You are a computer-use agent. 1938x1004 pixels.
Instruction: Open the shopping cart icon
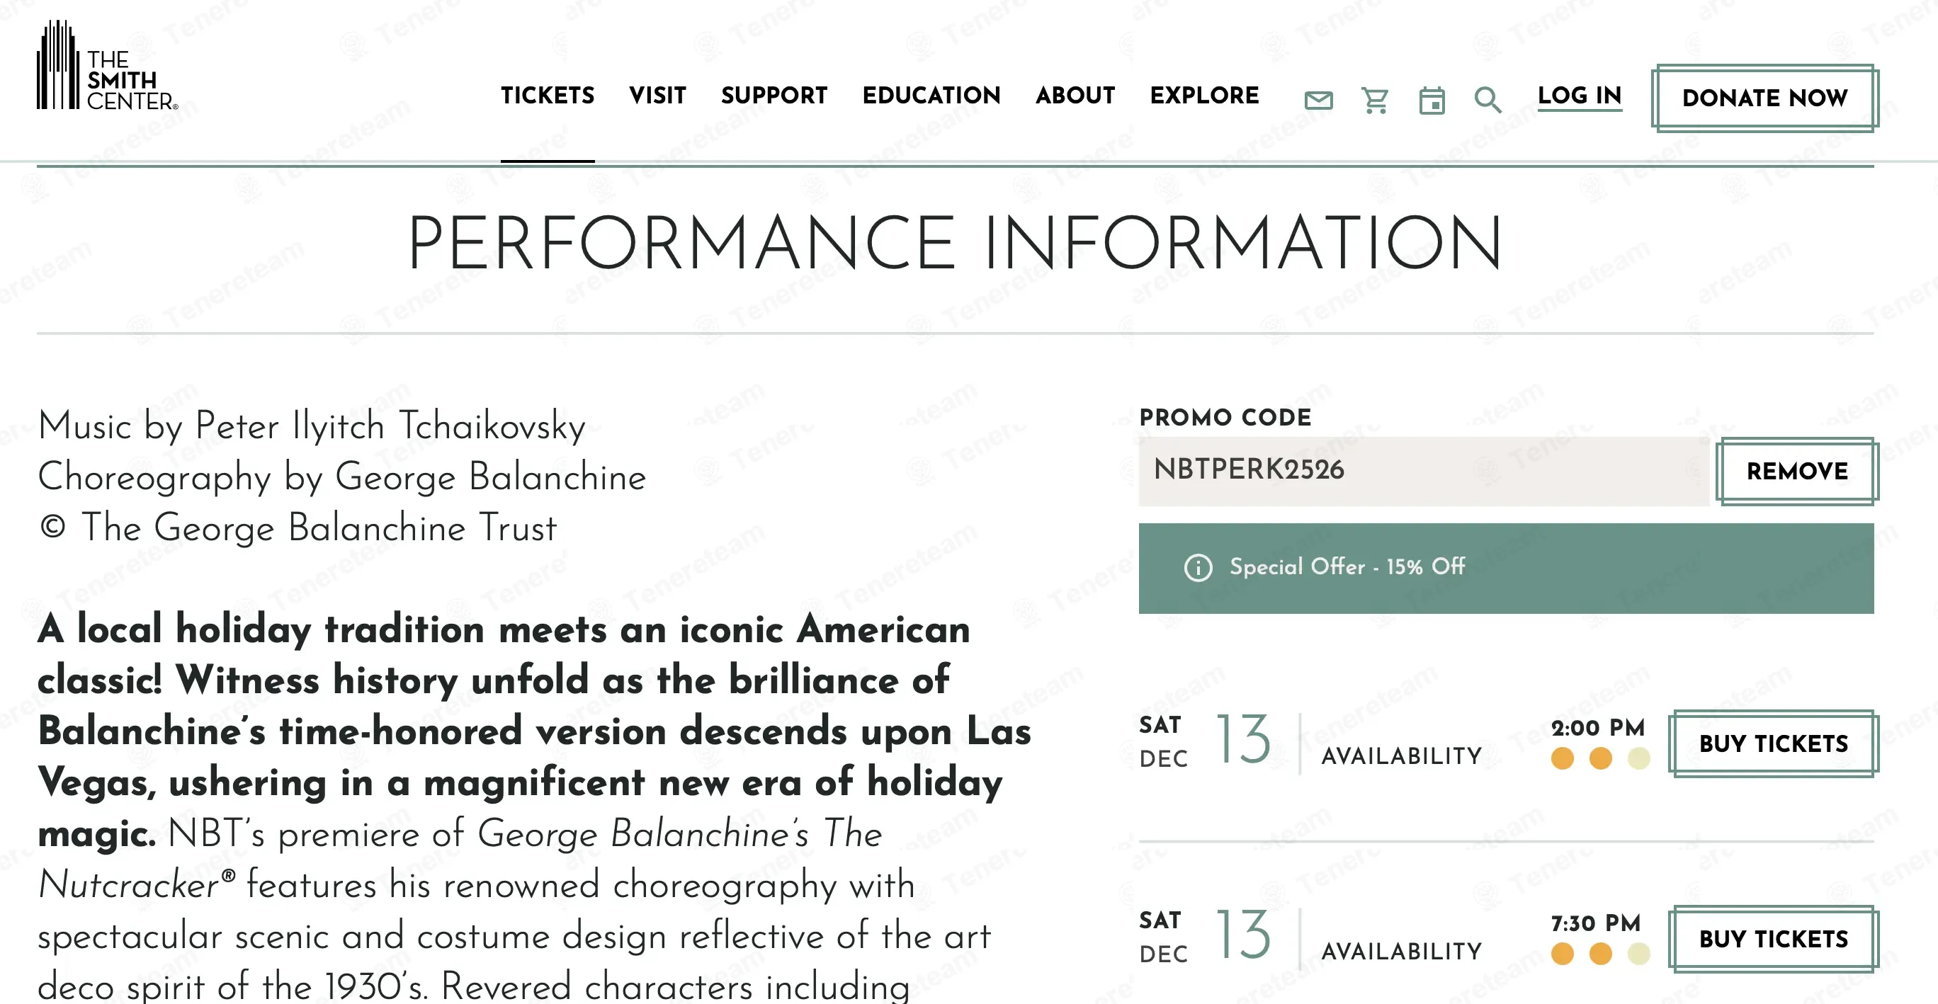coord(1374,99)
